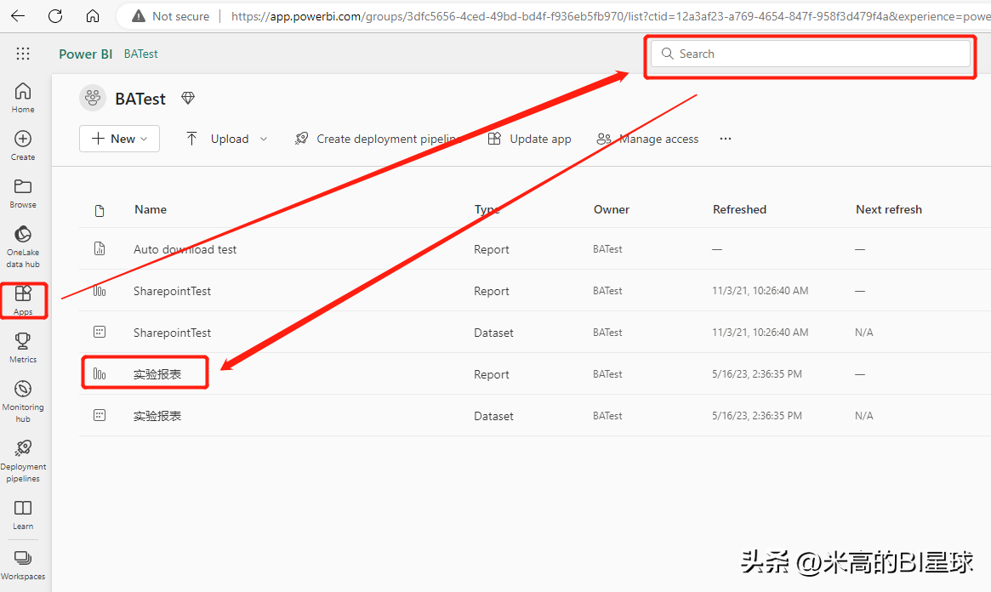Click the report icon for SharepointTest report

click(x=100, y=291)
